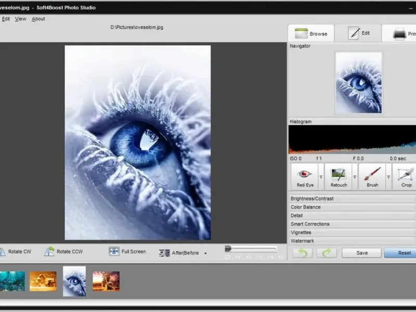
Task: Click the ISO 0 value
Action: 295,159
